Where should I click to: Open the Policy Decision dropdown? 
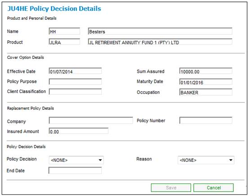76,160
